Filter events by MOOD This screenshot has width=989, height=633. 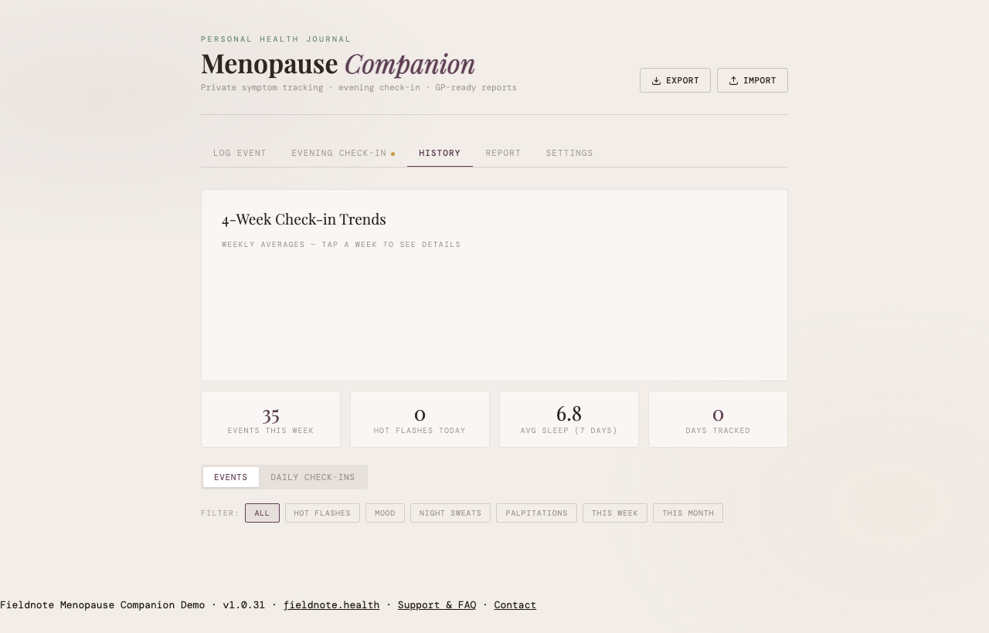(385, 512)
